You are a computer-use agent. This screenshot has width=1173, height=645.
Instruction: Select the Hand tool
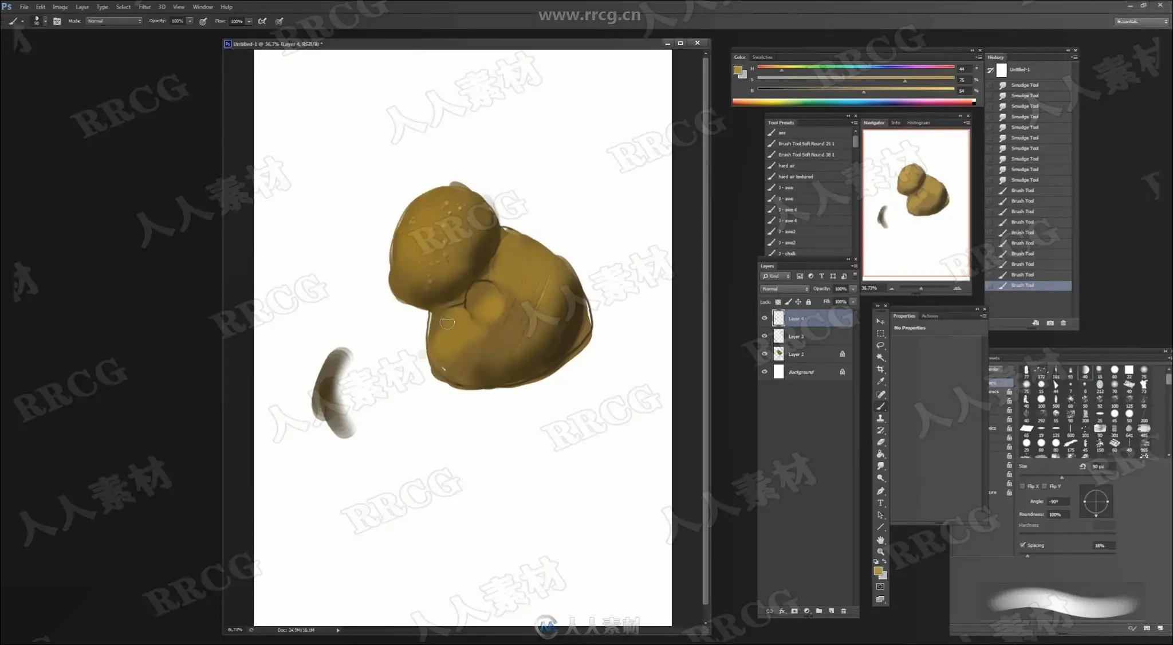pos(880,540)
